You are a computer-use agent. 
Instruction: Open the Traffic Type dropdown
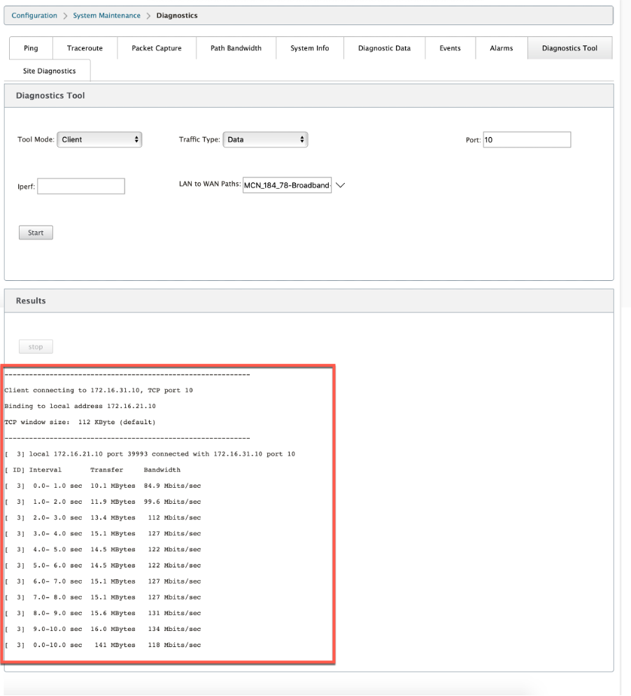(x=265, y=139)
